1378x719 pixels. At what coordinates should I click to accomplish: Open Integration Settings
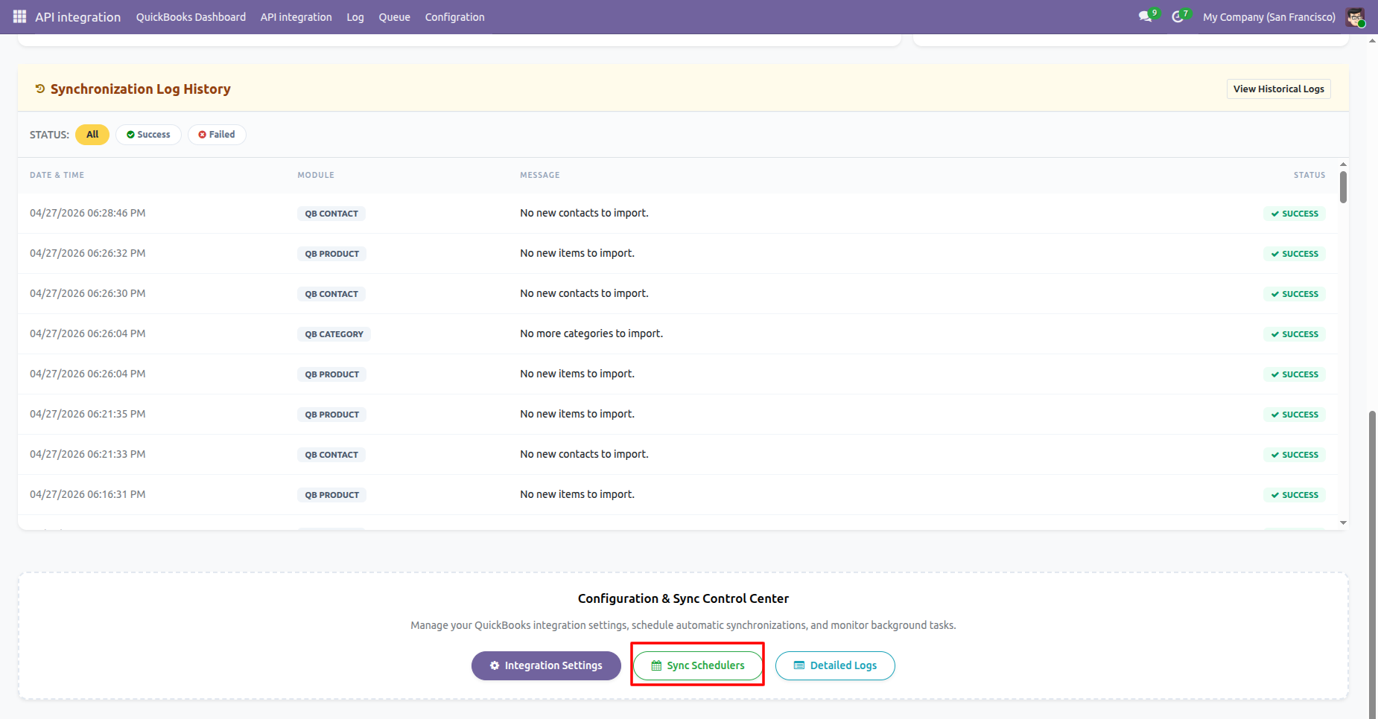(x=546, y=665)
